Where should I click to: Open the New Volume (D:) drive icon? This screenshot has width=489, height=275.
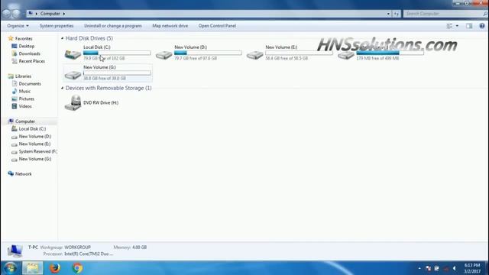tap(164, 55)
